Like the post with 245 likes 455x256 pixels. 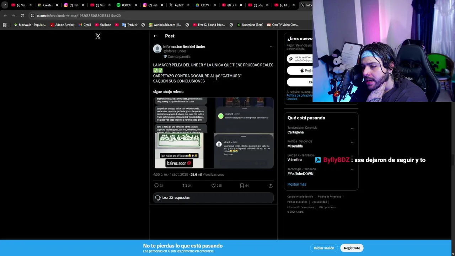213,186
